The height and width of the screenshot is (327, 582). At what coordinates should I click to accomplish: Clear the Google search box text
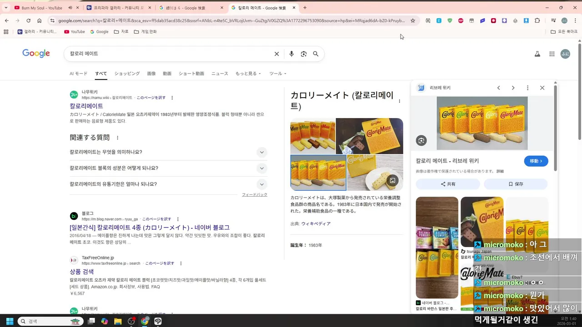click(x=276, y=54)
